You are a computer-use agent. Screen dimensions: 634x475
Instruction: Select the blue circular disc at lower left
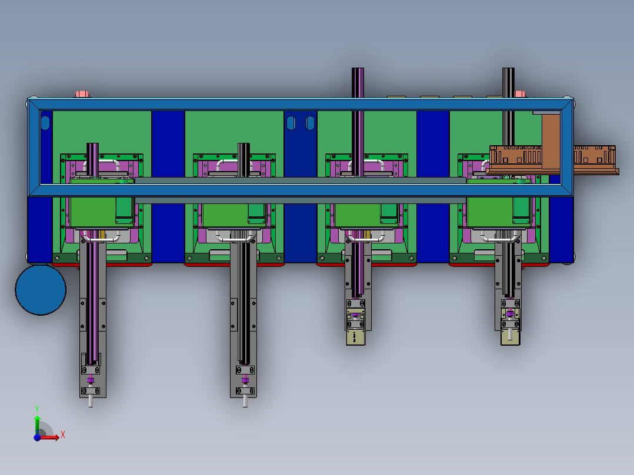coord(41,289)
